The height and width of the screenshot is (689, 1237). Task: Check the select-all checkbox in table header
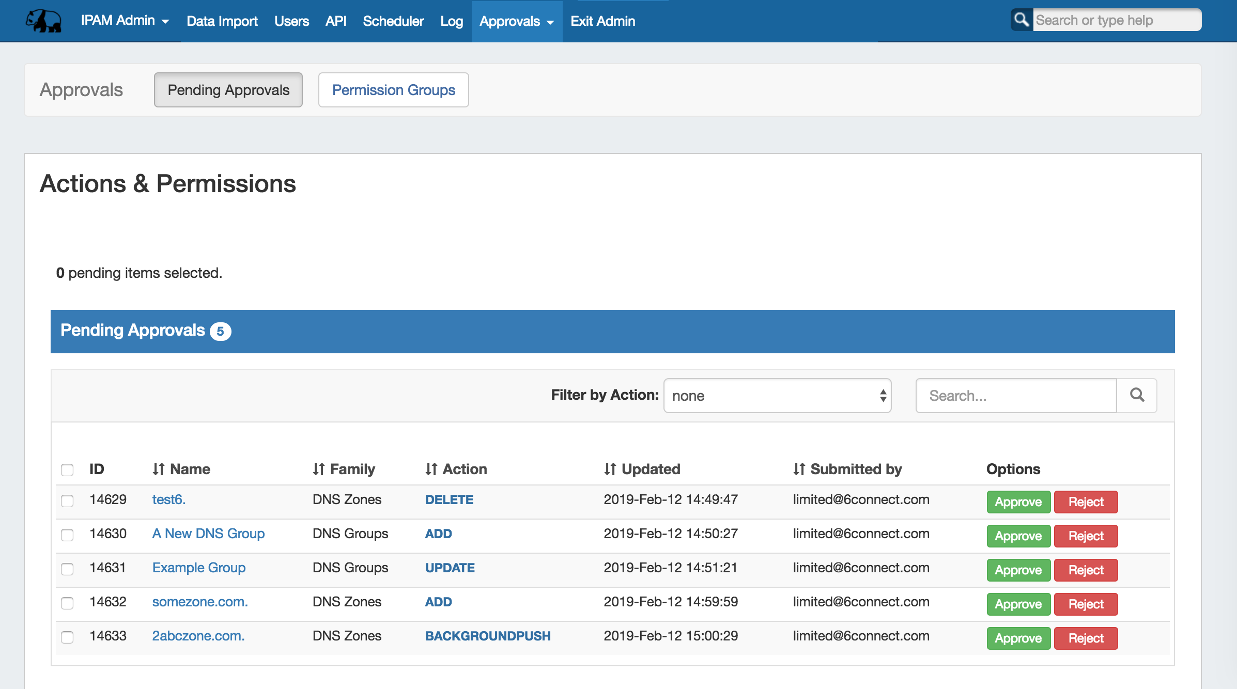point(67,469)
